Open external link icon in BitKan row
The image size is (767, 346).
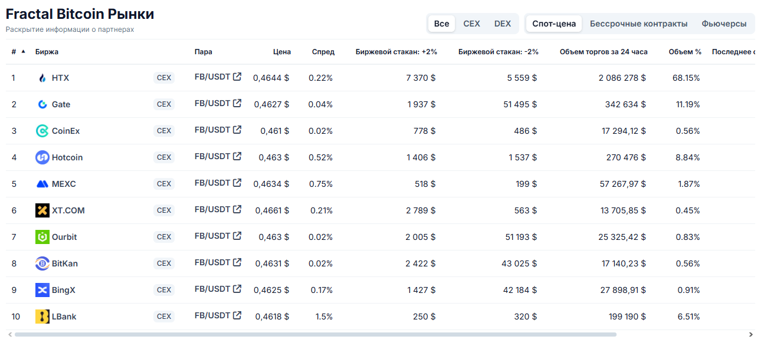[237, 262]
